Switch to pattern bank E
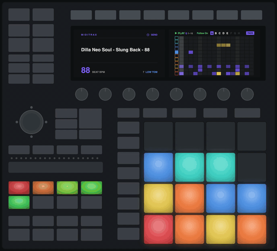The height and width of the screenshot is (251, 277). click(227, 33)
